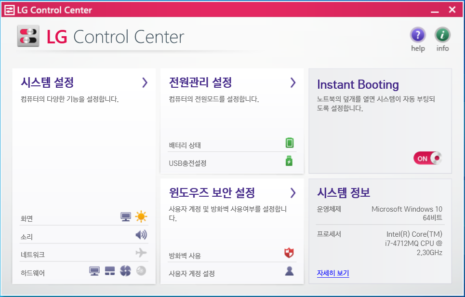This screenshot has height=297, width=465.
Task: Click the 시스템 정보 title
Action: (x=344, y=192)
